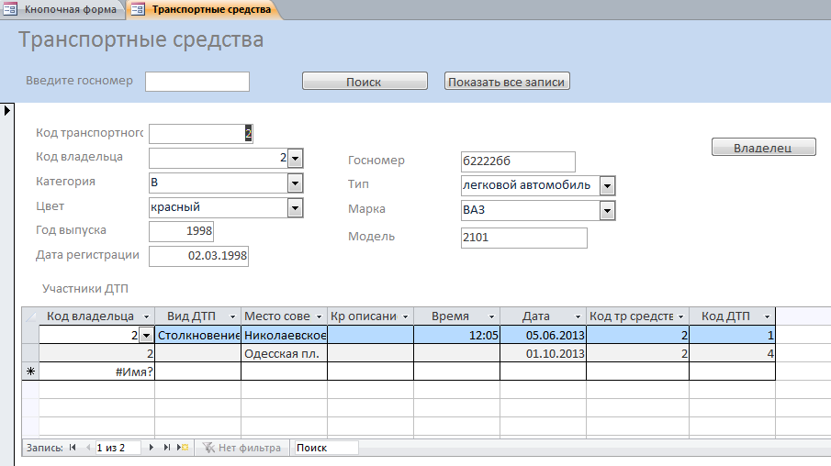Click the Поиск button
The image size is (831, 466).
(x=365, y=81)
